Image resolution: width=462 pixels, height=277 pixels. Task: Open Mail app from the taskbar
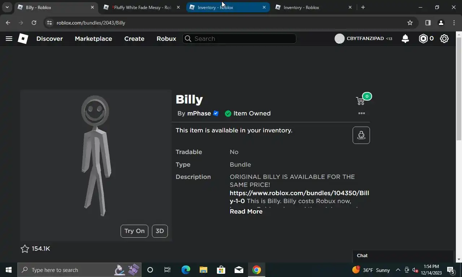[x=239, y=270]
